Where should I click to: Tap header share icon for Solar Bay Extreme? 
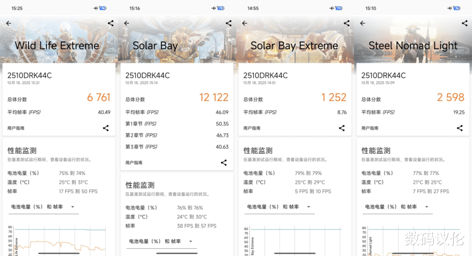click(x=346, y=24)
